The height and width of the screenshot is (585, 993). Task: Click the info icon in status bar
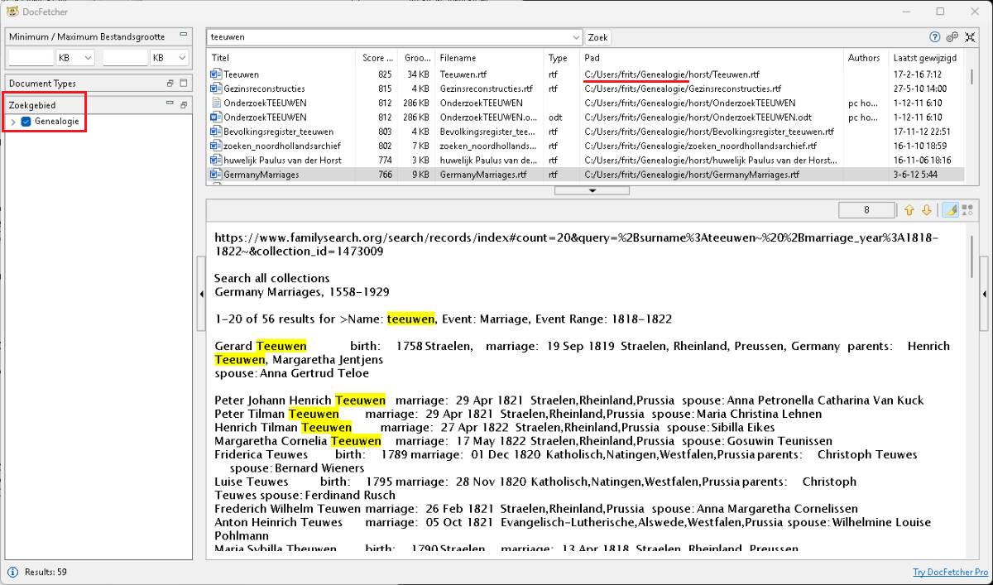[x=12, y=572]
